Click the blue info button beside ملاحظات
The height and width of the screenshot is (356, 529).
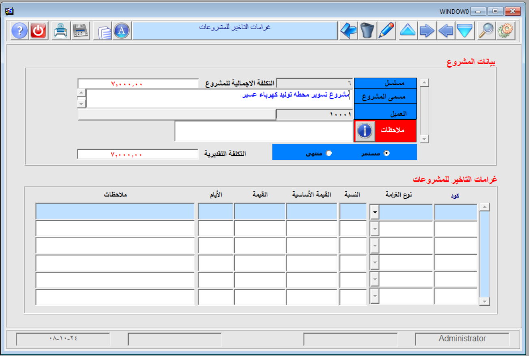(x=365, y=131)
